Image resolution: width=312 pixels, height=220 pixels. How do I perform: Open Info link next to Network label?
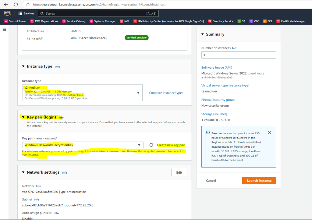click(x=38, y=186)
